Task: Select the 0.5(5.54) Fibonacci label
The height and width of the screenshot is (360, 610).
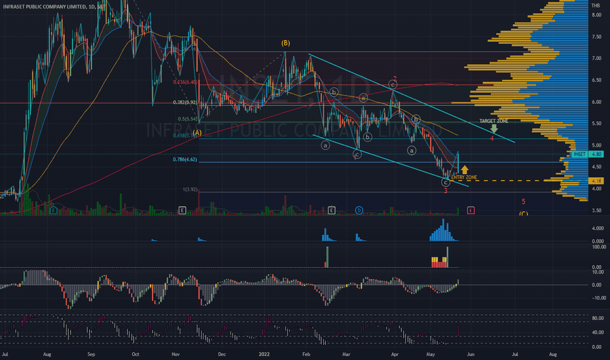Action: pyautogui.click(x=187, y=119)
